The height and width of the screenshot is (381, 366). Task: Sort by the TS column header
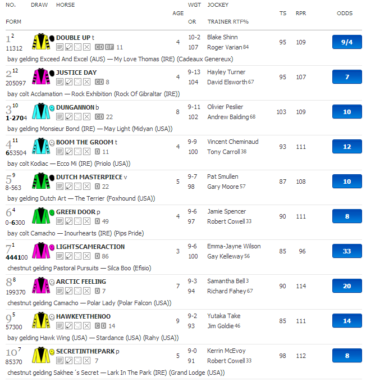[x=282, y=13]
